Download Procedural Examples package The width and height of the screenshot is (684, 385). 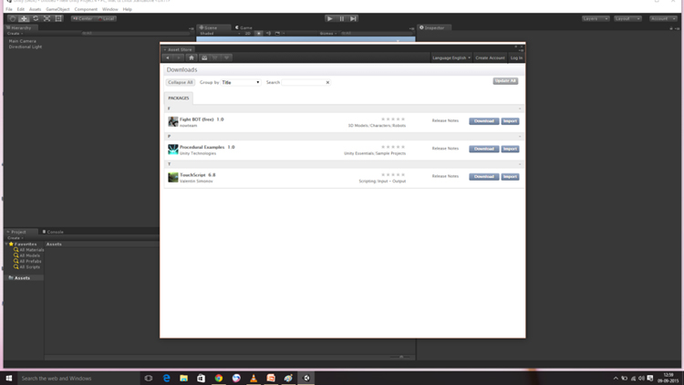[x=483, y=149]
